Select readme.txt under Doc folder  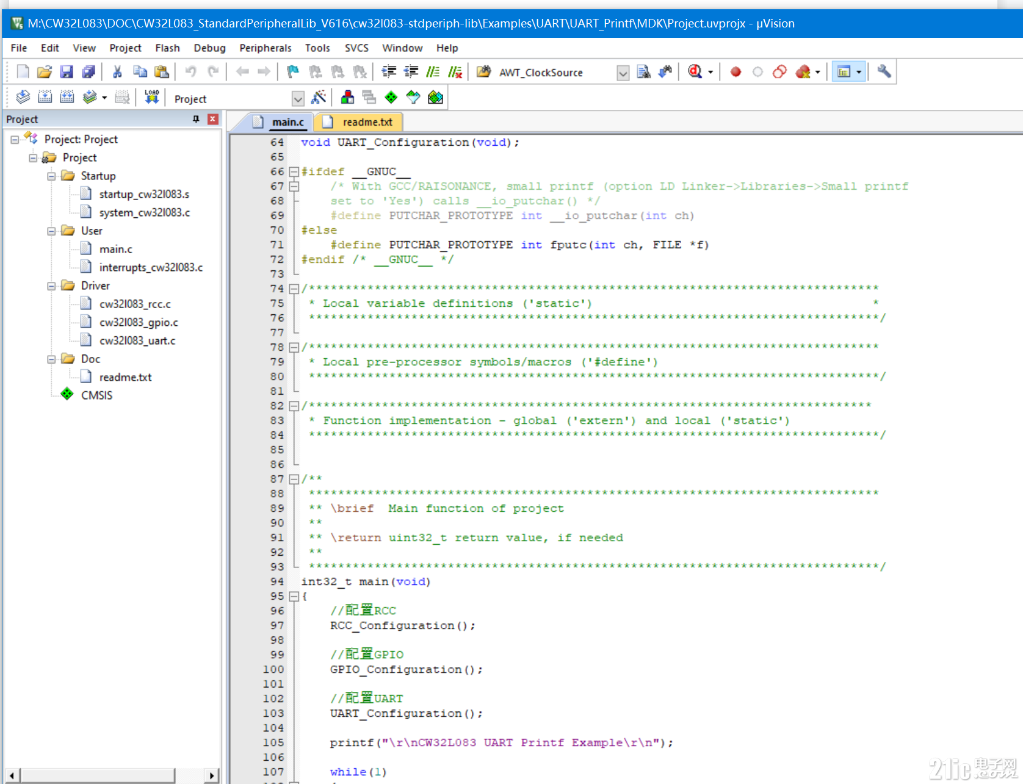125,377
